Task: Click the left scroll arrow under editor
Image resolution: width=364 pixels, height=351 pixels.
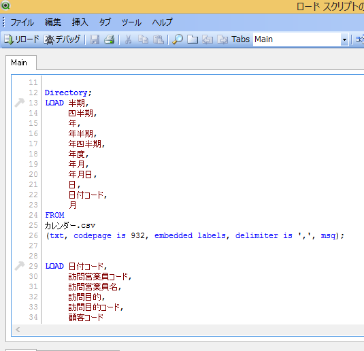Action: (18, 329)
